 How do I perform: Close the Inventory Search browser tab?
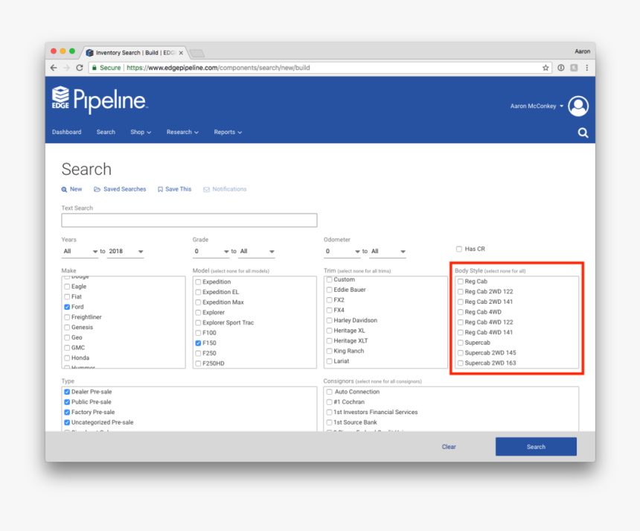coord(181,53)
